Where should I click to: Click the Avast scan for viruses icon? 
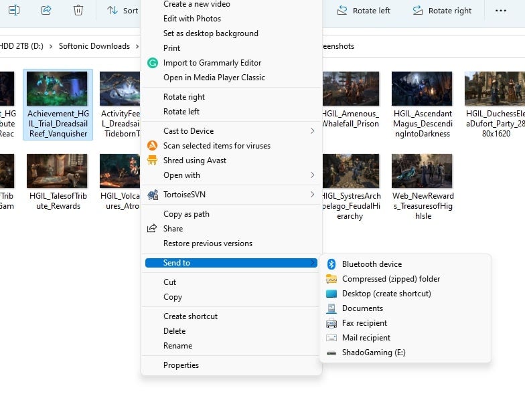pyautogui.click(x=152, y=146)
